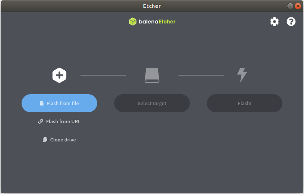Click the line between drive and lightning icons
The width and height of the screenshot is (304, 194).
[201, 75]
